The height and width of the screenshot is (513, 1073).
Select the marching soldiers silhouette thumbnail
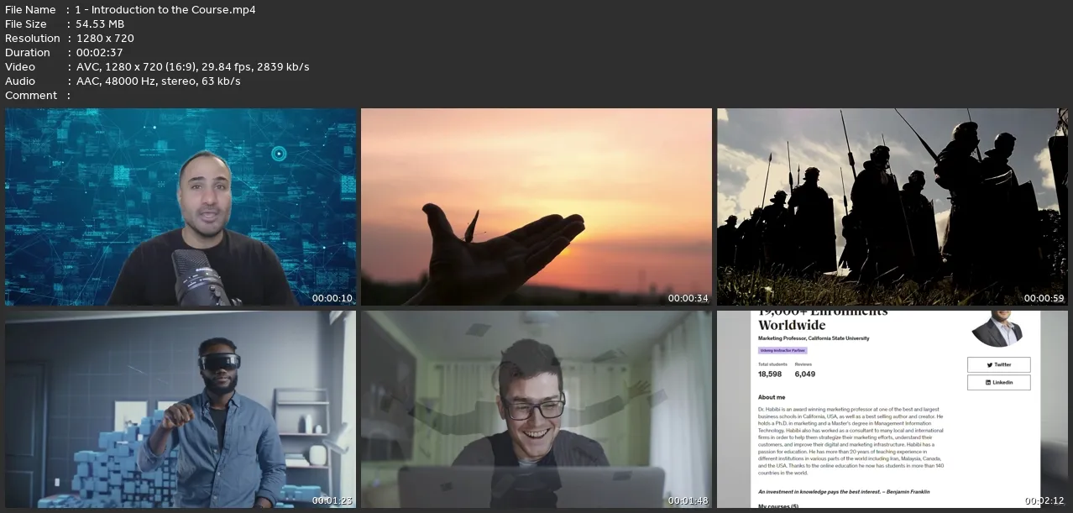pyautogui.click(x=892, y=207)
